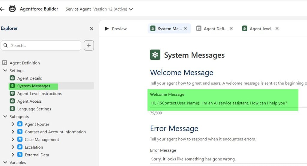Click the Welcome Message heading
The image size is (307, 166).
tap(182, 73)
